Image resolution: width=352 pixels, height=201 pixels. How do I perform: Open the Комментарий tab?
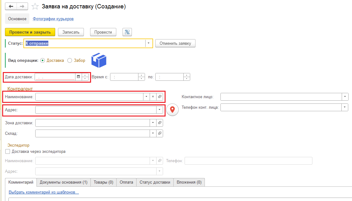click(x=21, y=182)
